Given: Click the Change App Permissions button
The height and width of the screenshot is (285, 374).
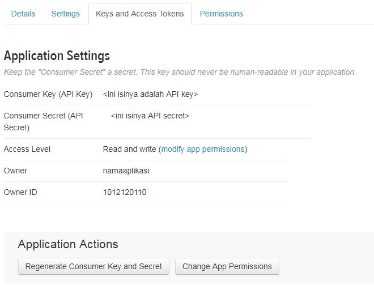Looking at the screenshot, I should click(227, 266).
